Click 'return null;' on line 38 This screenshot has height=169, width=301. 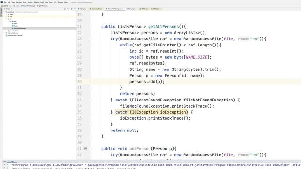pyautogui.click(x=124, y=131)
